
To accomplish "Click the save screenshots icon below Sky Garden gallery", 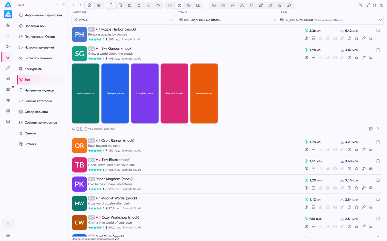I will click(x=371, y=129).
